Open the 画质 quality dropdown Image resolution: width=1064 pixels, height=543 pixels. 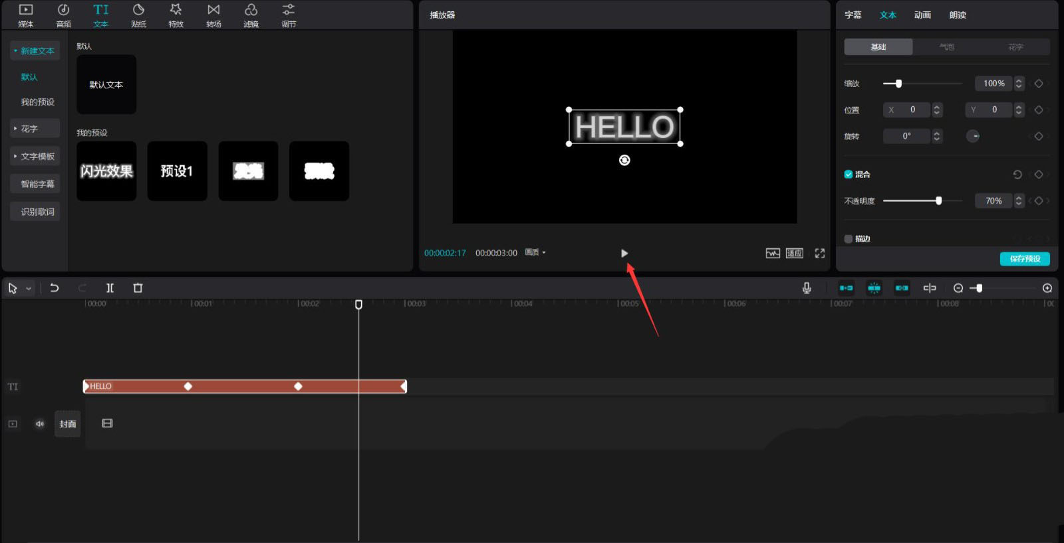click(535, 252)
